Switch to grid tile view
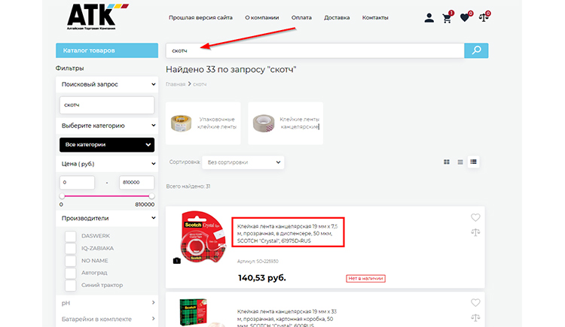565x327 pixels. click(x=447, y=162)
